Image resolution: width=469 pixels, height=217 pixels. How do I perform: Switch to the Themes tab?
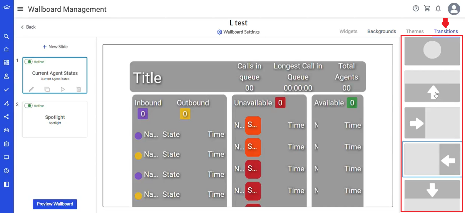415,31
